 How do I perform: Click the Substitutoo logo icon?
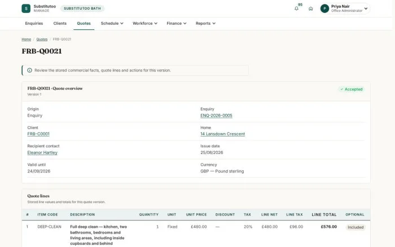click(26, 8)
